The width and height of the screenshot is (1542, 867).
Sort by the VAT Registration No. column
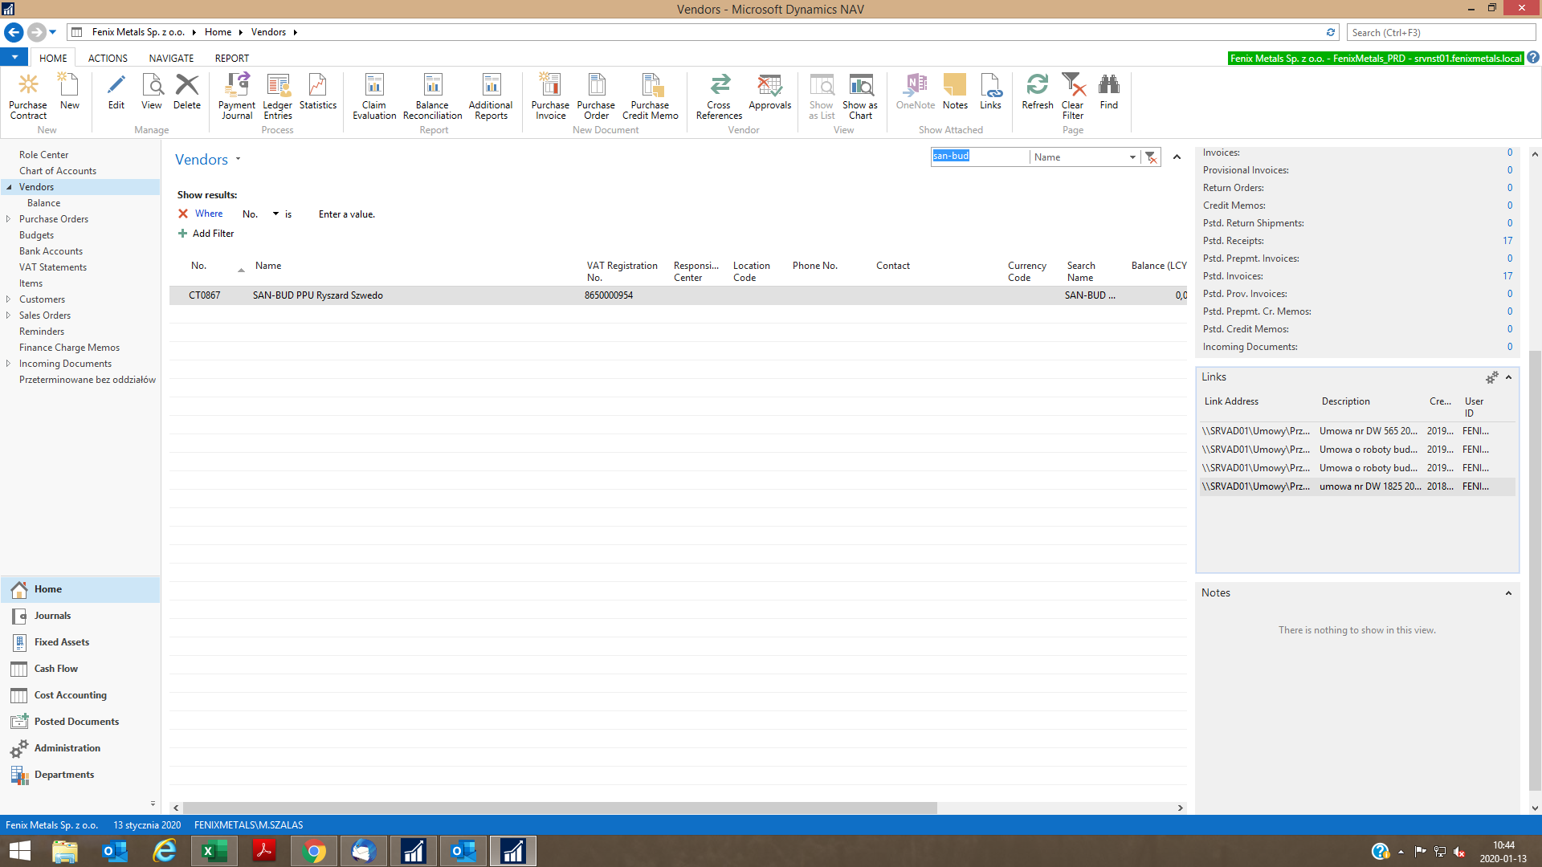tap(622, 271)
